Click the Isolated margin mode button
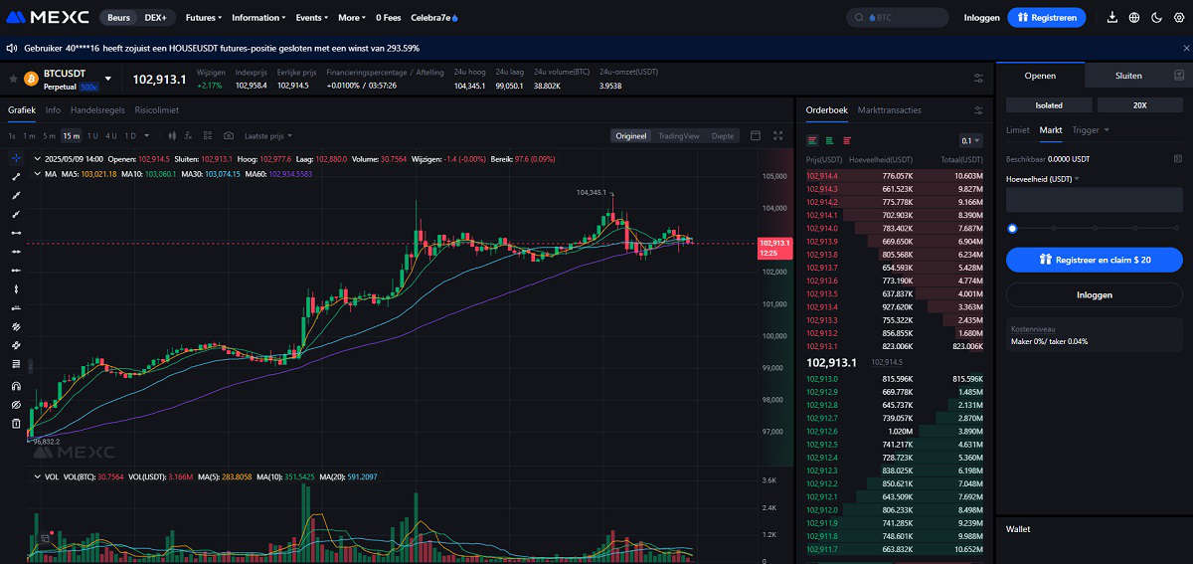 tap(1049, 104)
